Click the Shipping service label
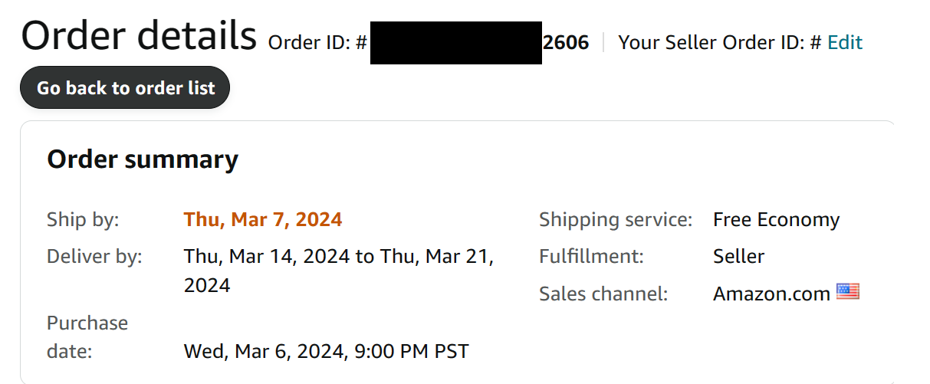The image size is (930, 384). (616, 220)
